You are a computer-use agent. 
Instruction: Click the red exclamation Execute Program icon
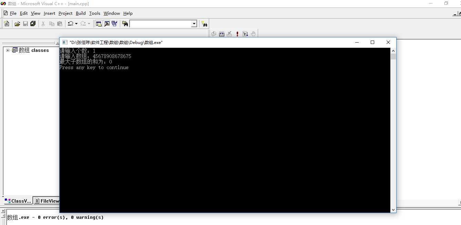[x=237, y=34]
